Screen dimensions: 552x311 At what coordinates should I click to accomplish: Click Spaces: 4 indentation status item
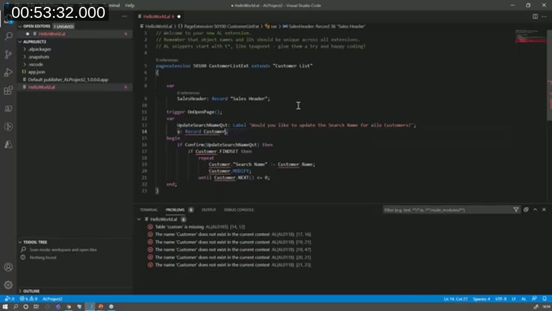point(481,299)
